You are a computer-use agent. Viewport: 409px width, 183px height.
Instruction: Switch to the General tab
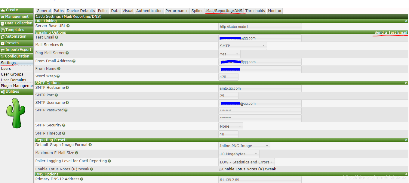pos(44,11)
